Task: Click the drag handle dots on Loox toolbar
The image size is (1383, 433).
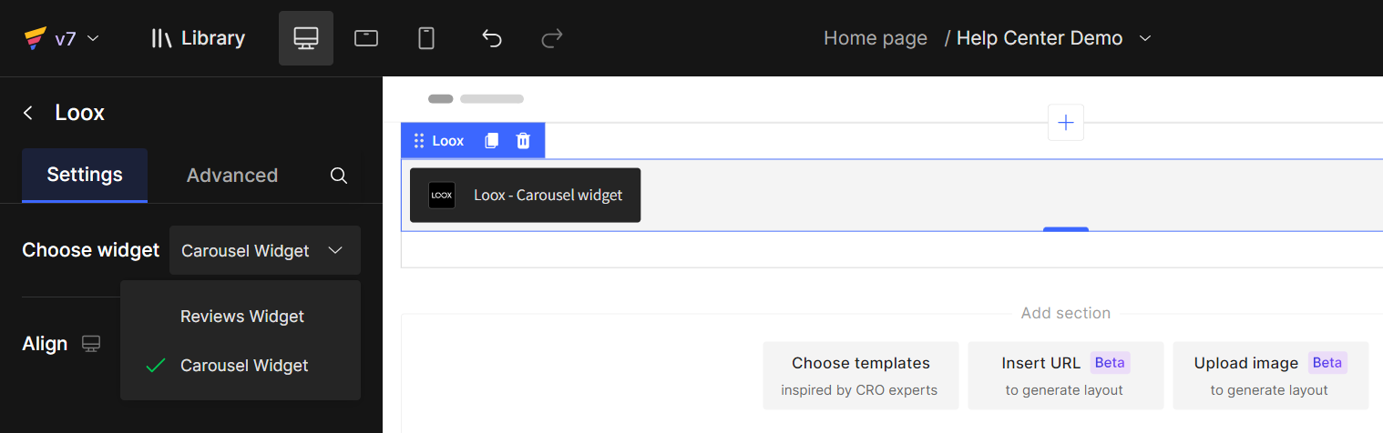Action: 419,141
